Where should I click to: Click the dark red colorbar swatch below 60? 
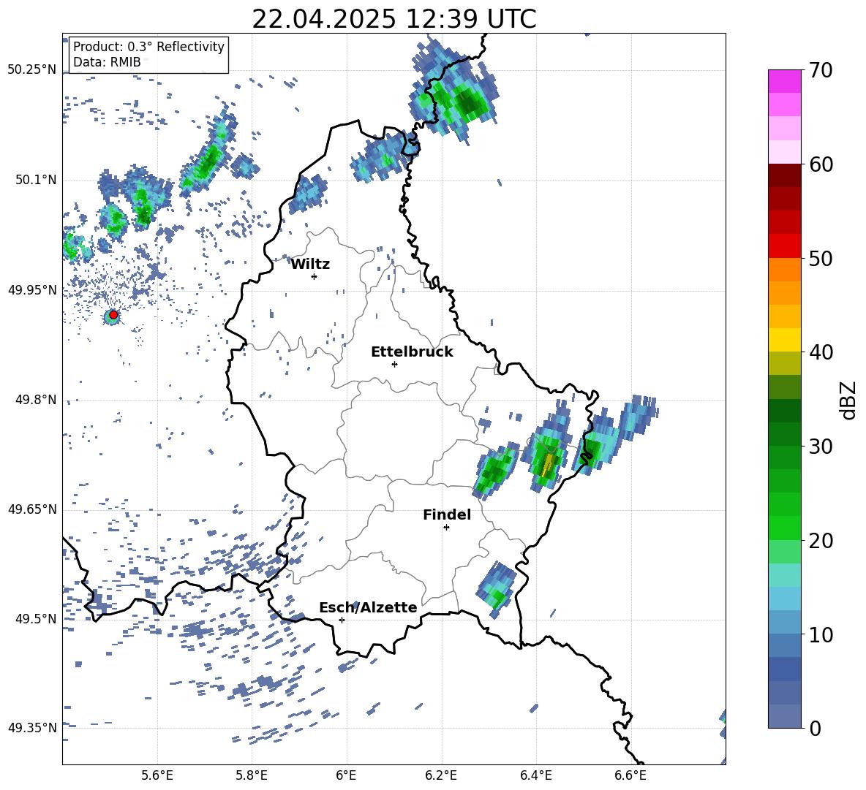point(784,175)
